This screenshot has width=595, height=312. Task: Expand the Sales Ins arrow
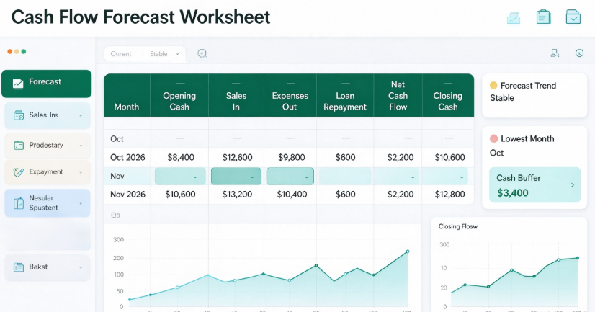pyautogui.click(x=81, y=115)
